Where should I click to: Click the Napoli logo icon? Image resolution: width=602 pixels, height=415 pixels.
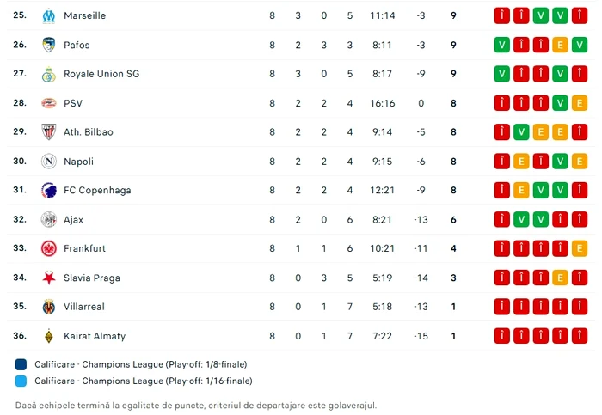coord(49,162)
